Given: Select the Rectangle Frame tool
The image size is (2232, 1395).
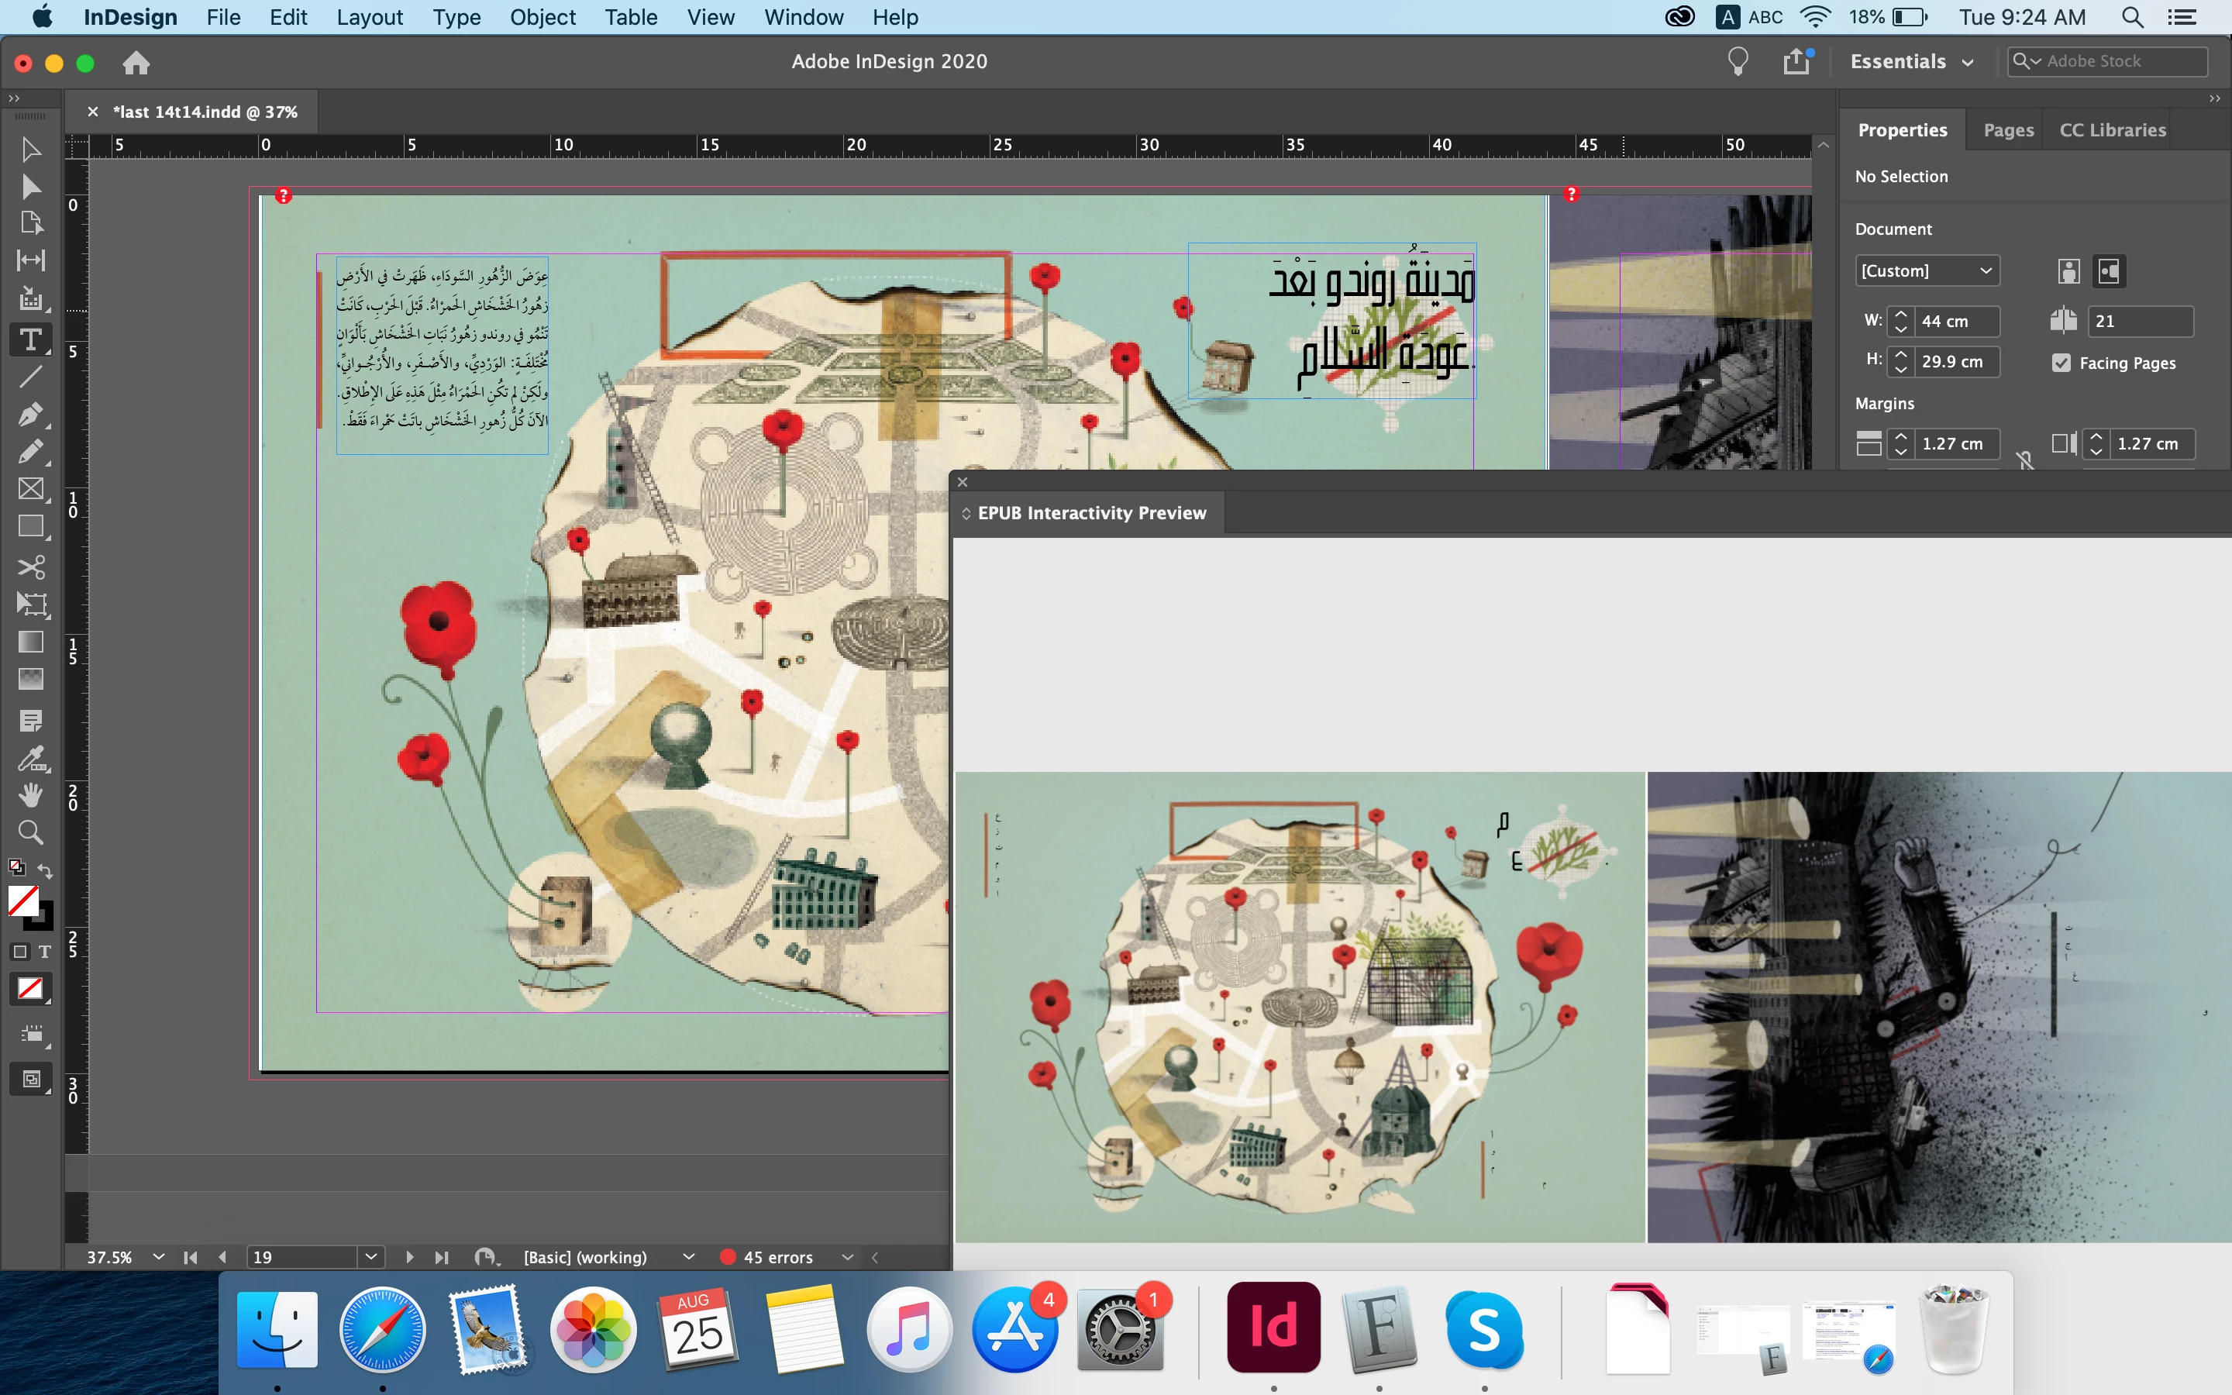Looking at the screenshot, I should (x=30, y=489).
